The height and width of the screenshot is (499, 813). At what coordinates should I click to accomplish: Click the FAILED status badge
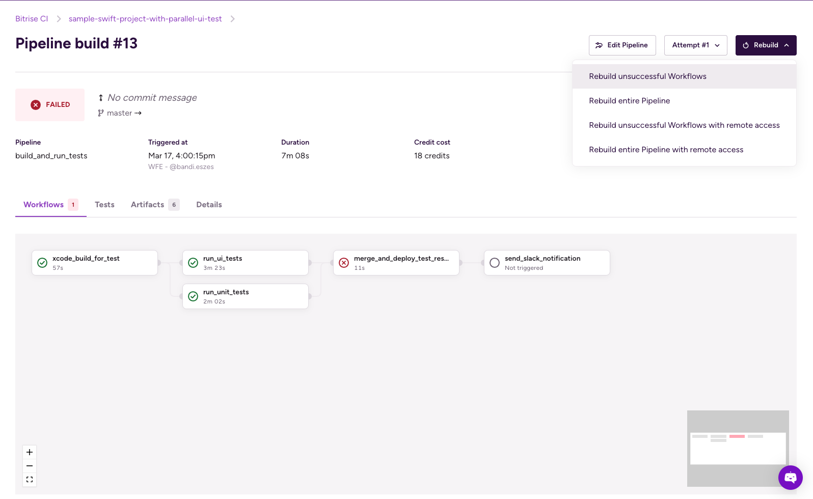(x=50, y=105)
